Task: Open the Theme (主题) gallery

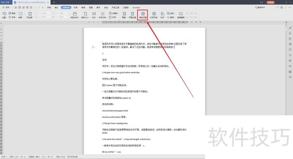Action: 4,15
